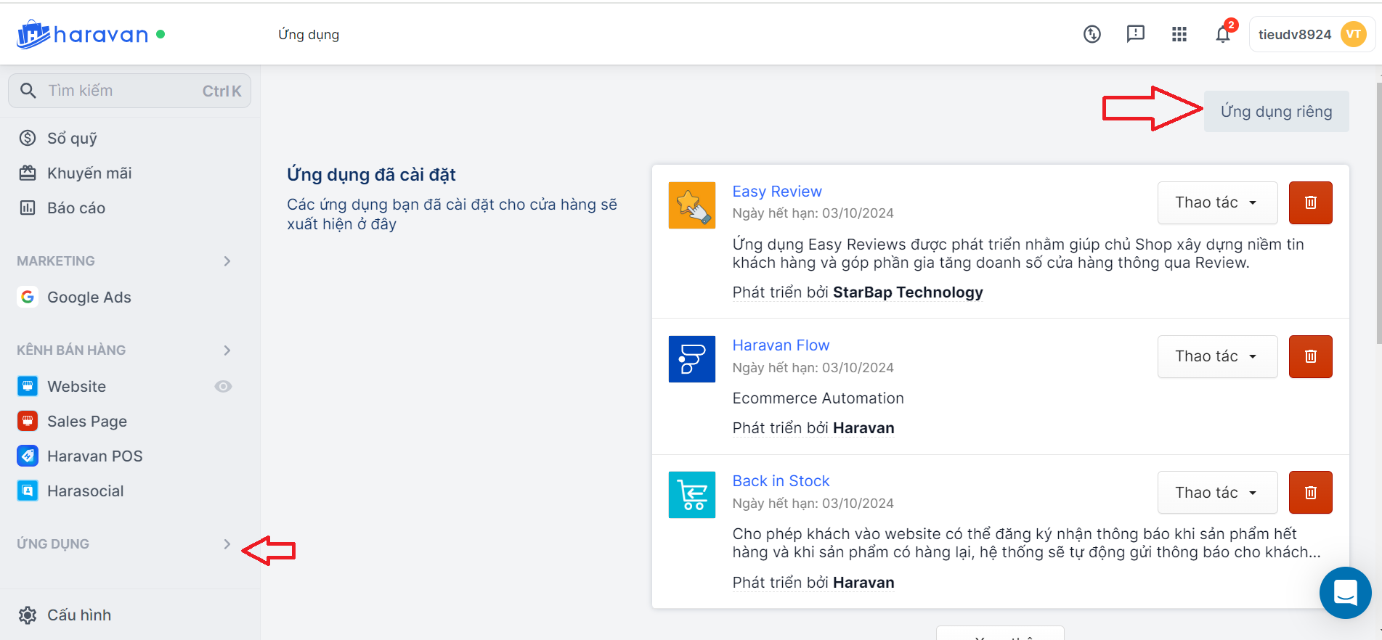Focus the Tìm kiếm search field
Image resolution: width=1382 pixels, height=640 pixels.
pyautogui.click(x=130, y=91)
